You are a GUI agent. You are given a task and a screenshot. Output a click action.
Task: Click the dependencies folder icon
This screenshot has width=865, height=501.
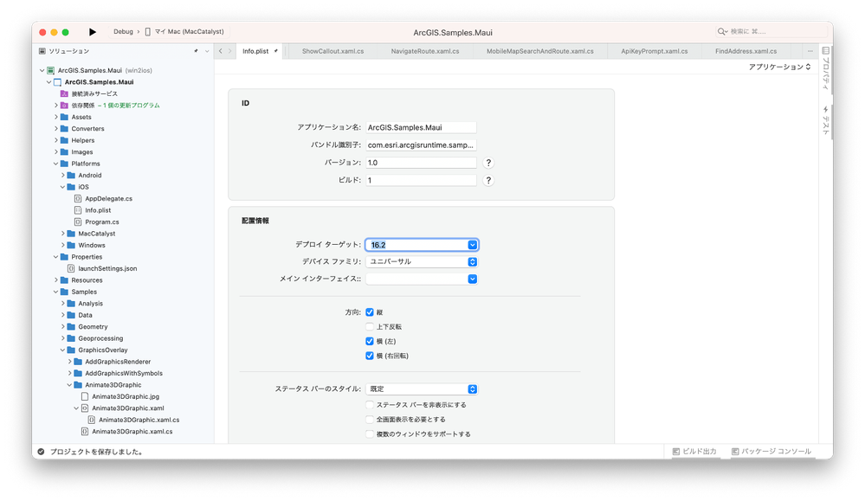pos(65,106)
